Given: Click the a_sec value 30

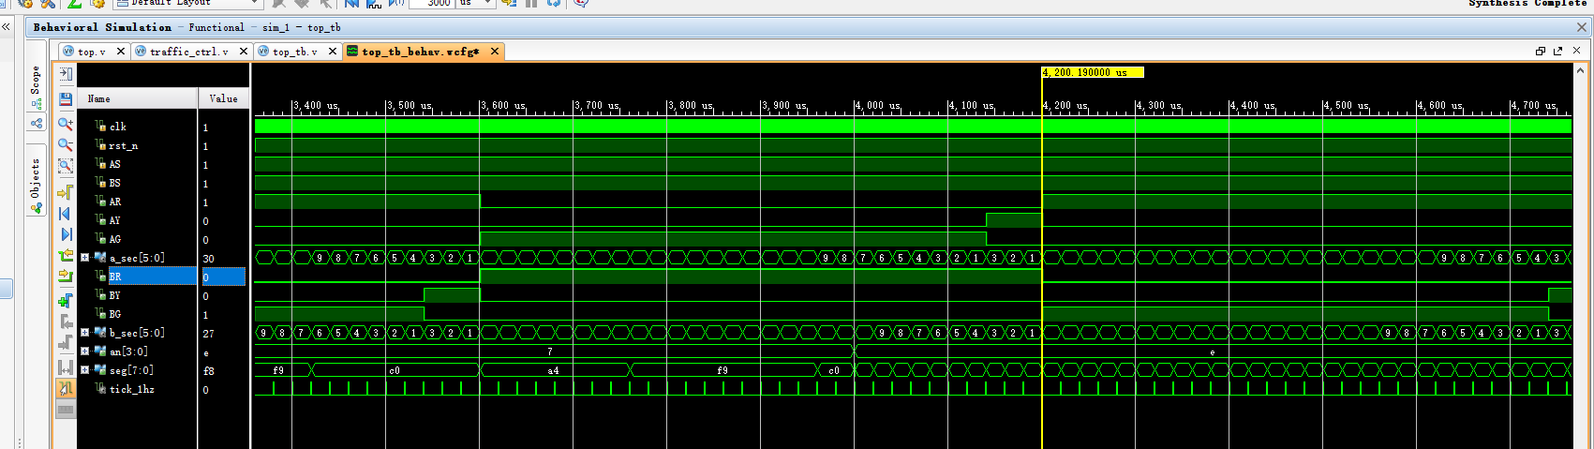Looking at the screenshot, I should pos(208,259).
